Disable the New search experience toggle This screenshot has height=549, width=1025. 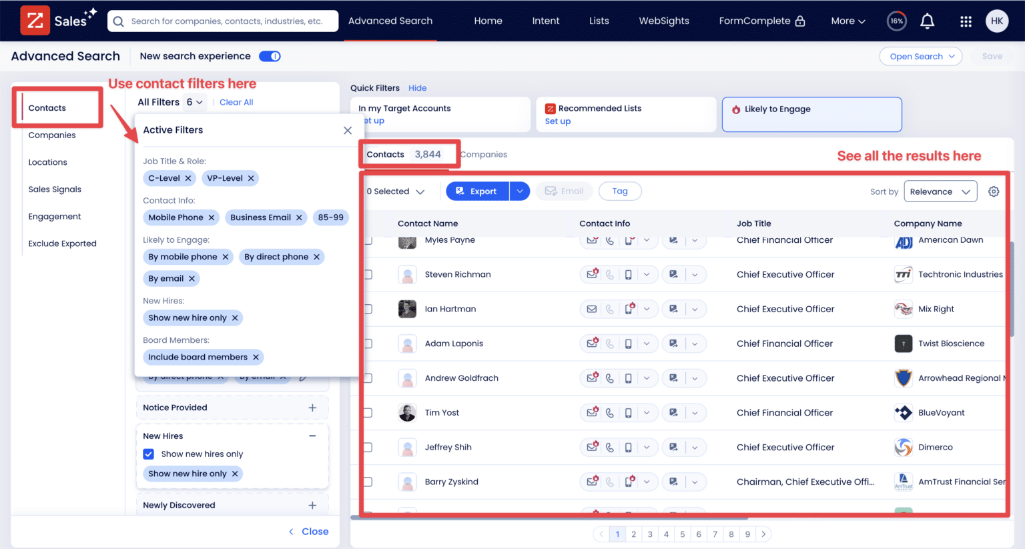click(270, 56)
